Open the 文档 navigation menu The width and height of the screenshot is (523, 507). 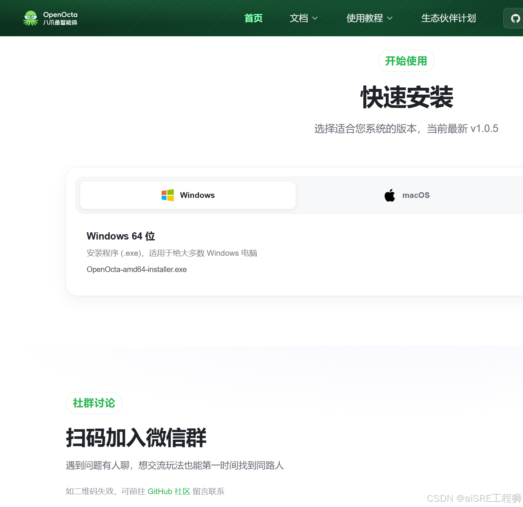tap(304, 18)
